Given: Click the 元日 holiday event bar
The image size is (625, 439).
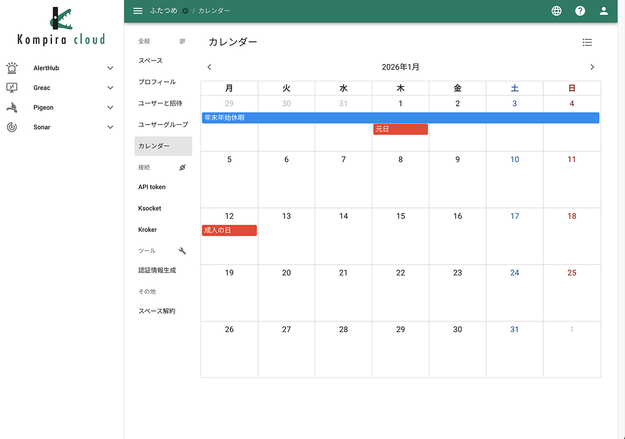Looking at the screenshot, I should click(400, 129).
